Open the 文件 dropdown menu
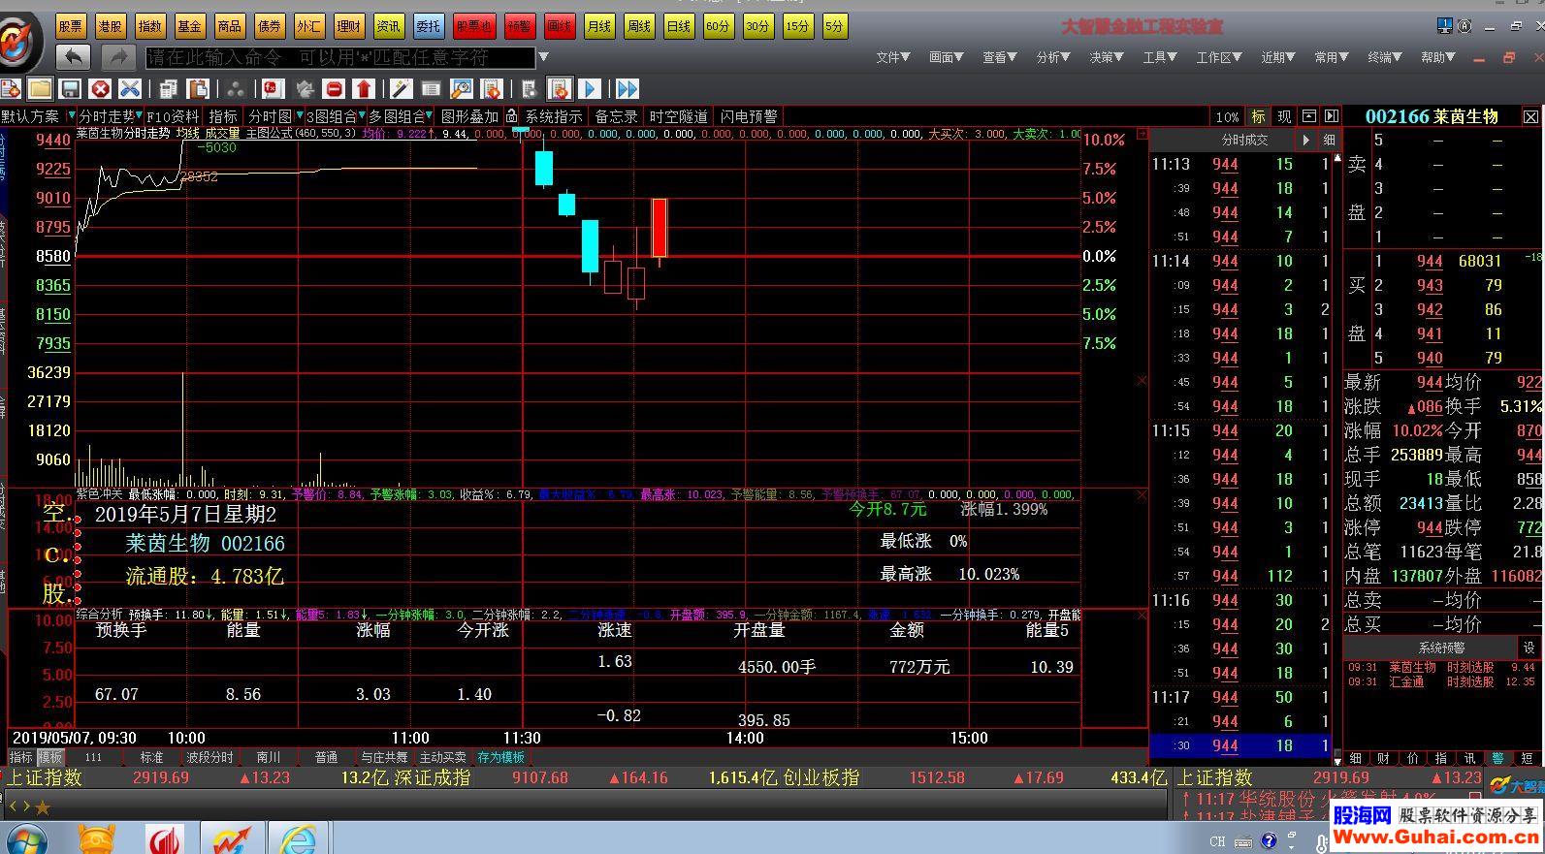The width and height of the screenshot is (1545, 854). 893,57
